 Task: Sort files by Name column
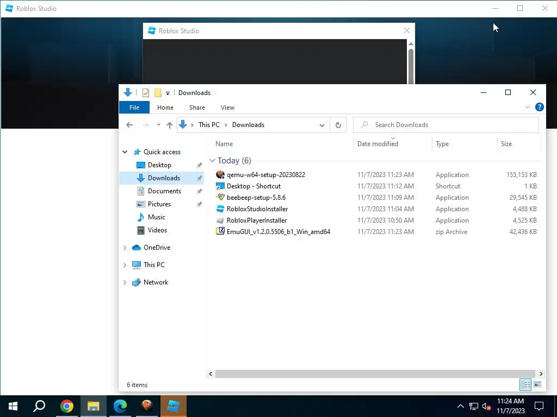click(224, 143)
